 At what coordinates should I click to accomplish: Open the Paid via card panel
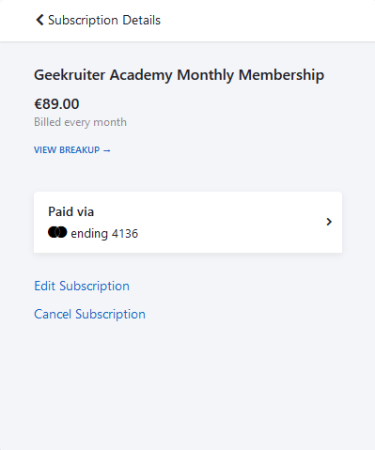(x=188, y=222)
